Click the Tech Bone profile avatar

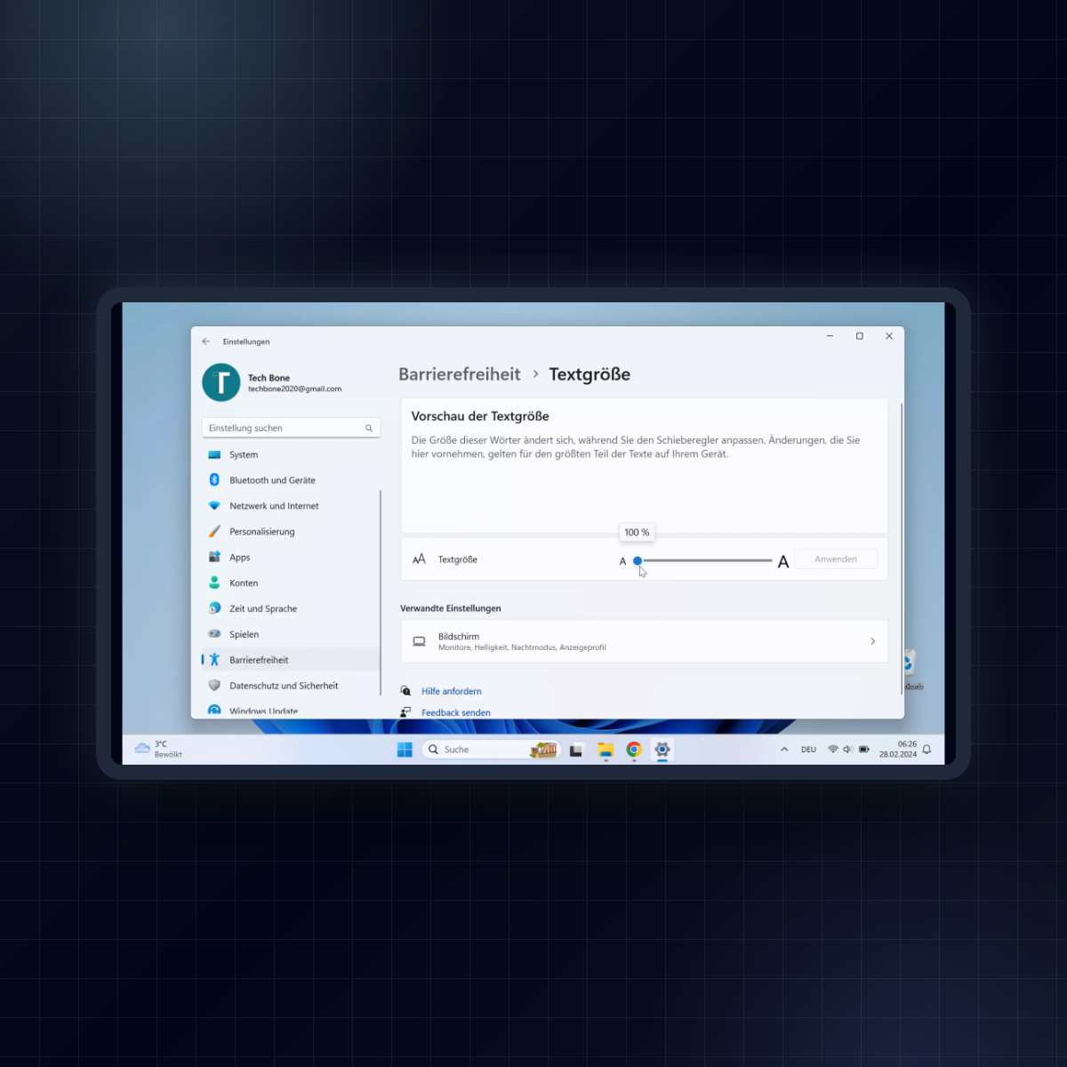(x=221, y=382)
